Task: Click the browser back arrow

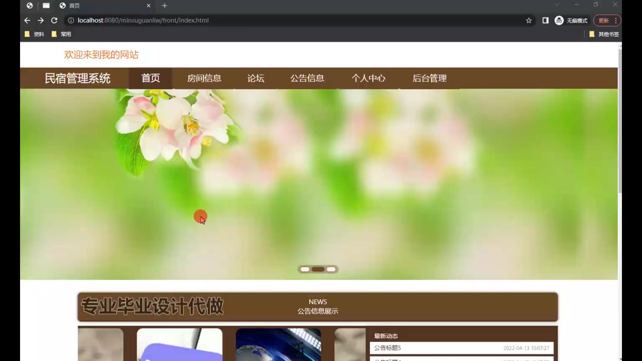Action: pos(27,20)
